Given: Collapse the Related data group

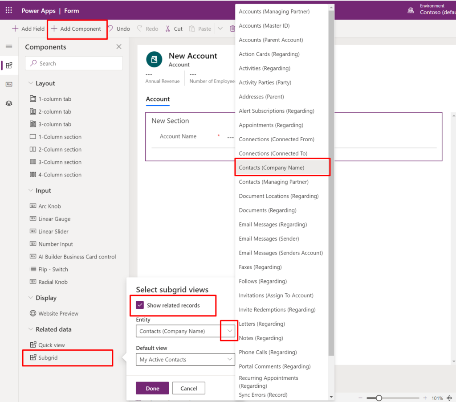Looking at the screenshot, I should pos(31,329).
